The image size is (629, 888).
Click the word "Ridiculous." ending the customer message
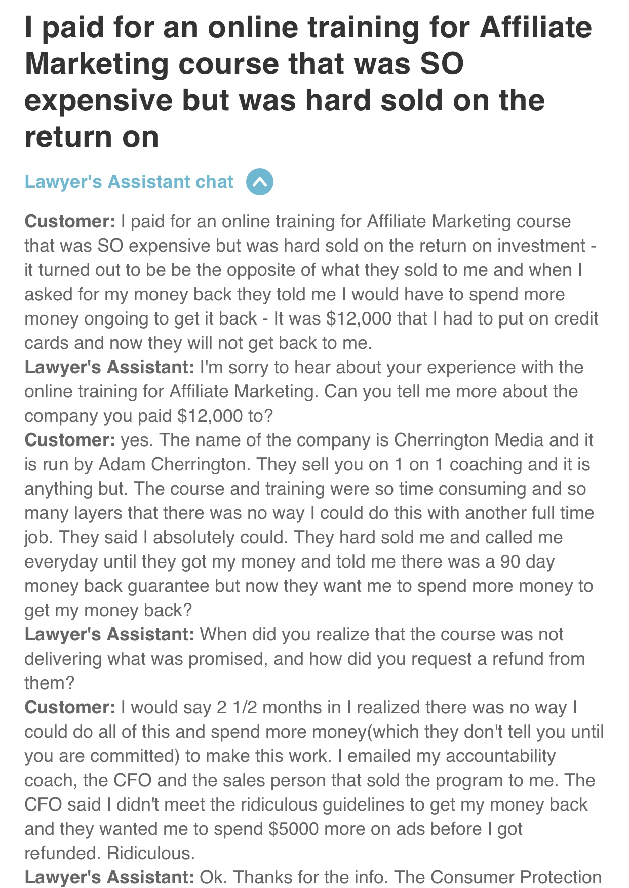pos(151,853)
